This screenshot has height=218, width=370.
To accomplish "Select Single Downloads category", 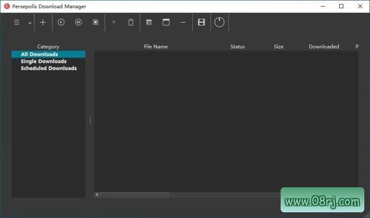I will pyautogui.click(x=48, y=61).
